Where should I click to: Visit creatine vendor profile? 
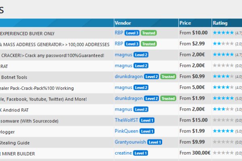123,153
